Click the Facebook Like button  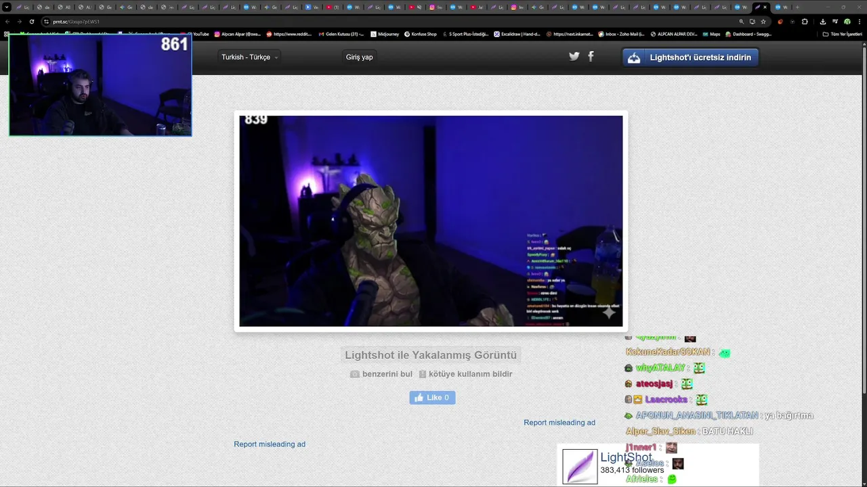pos(432,398)
